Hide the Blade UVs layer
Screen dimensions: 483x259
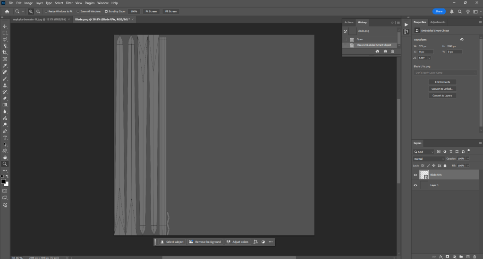pyautogui.click(x=415, y=175)
